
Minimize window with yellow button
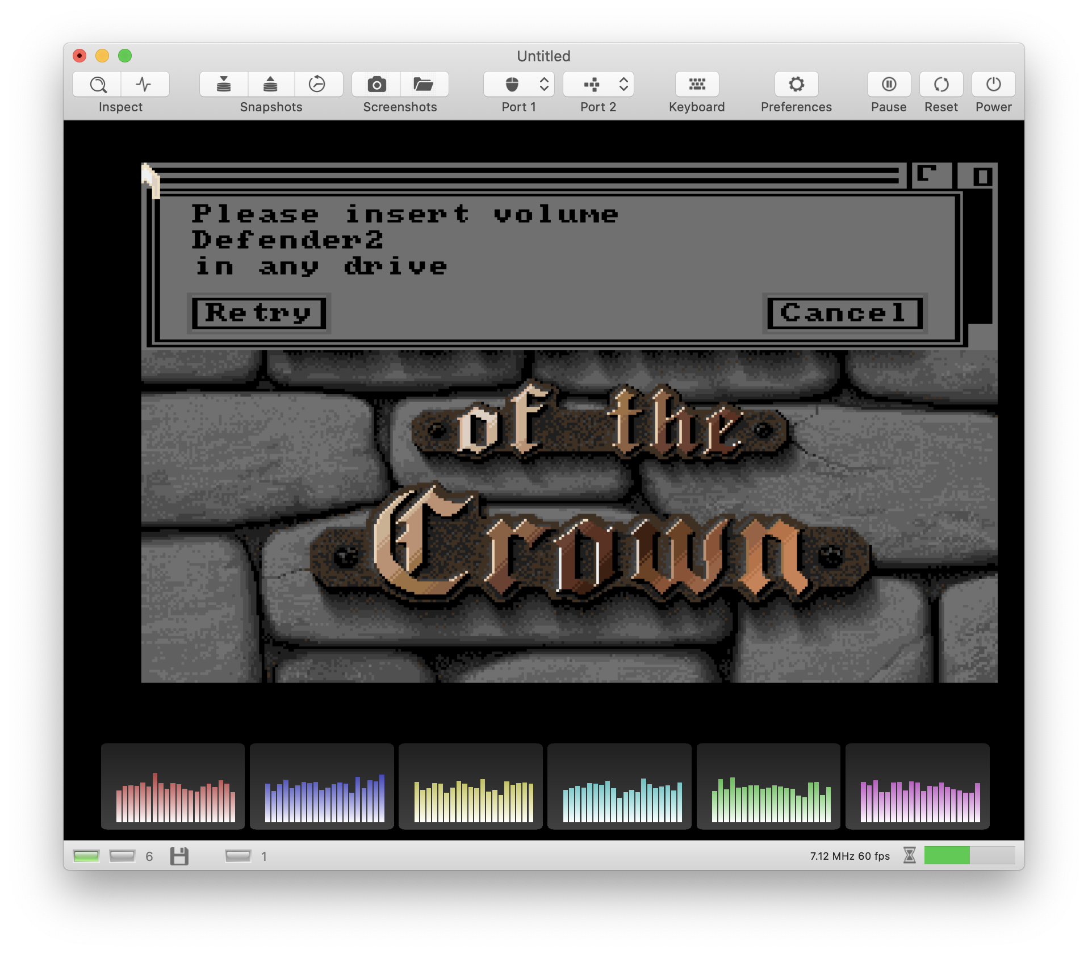pos(102,56)
